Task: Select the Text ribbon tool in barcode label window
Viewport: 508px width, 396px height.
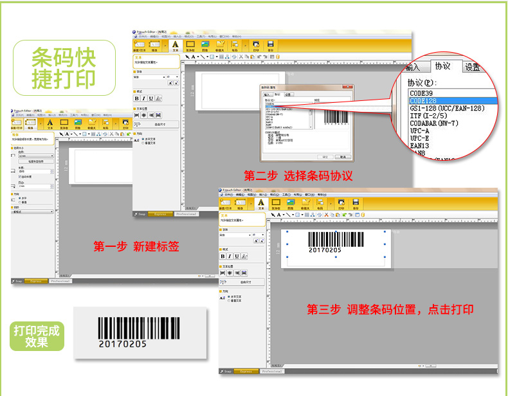Action: click(x=261, y=204)
